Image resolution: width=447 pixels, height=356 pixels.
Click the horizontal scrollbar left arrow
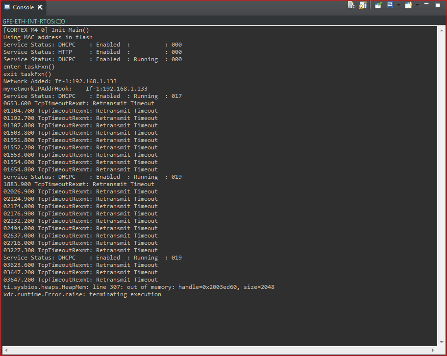coord(6,350)
